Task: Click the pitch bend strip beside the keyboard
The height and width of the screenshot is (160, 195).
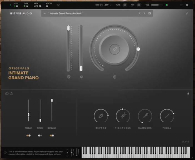Action: tap(71, 152)
